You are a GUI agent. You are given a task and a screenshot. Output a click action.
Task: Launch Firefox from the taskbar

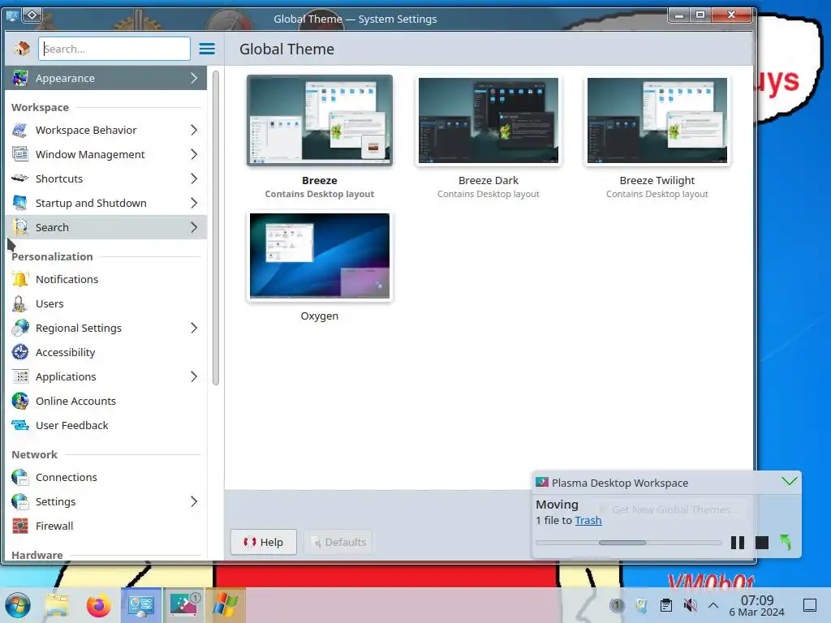pos(98,605)
